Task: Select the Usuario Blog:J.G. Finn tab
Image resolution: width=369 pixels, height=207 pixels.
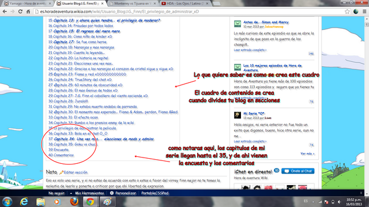Action: coord(81,3)
